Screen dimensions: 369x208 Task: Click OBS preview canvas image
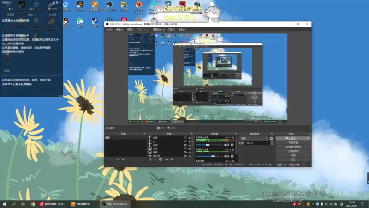[208, 79]
